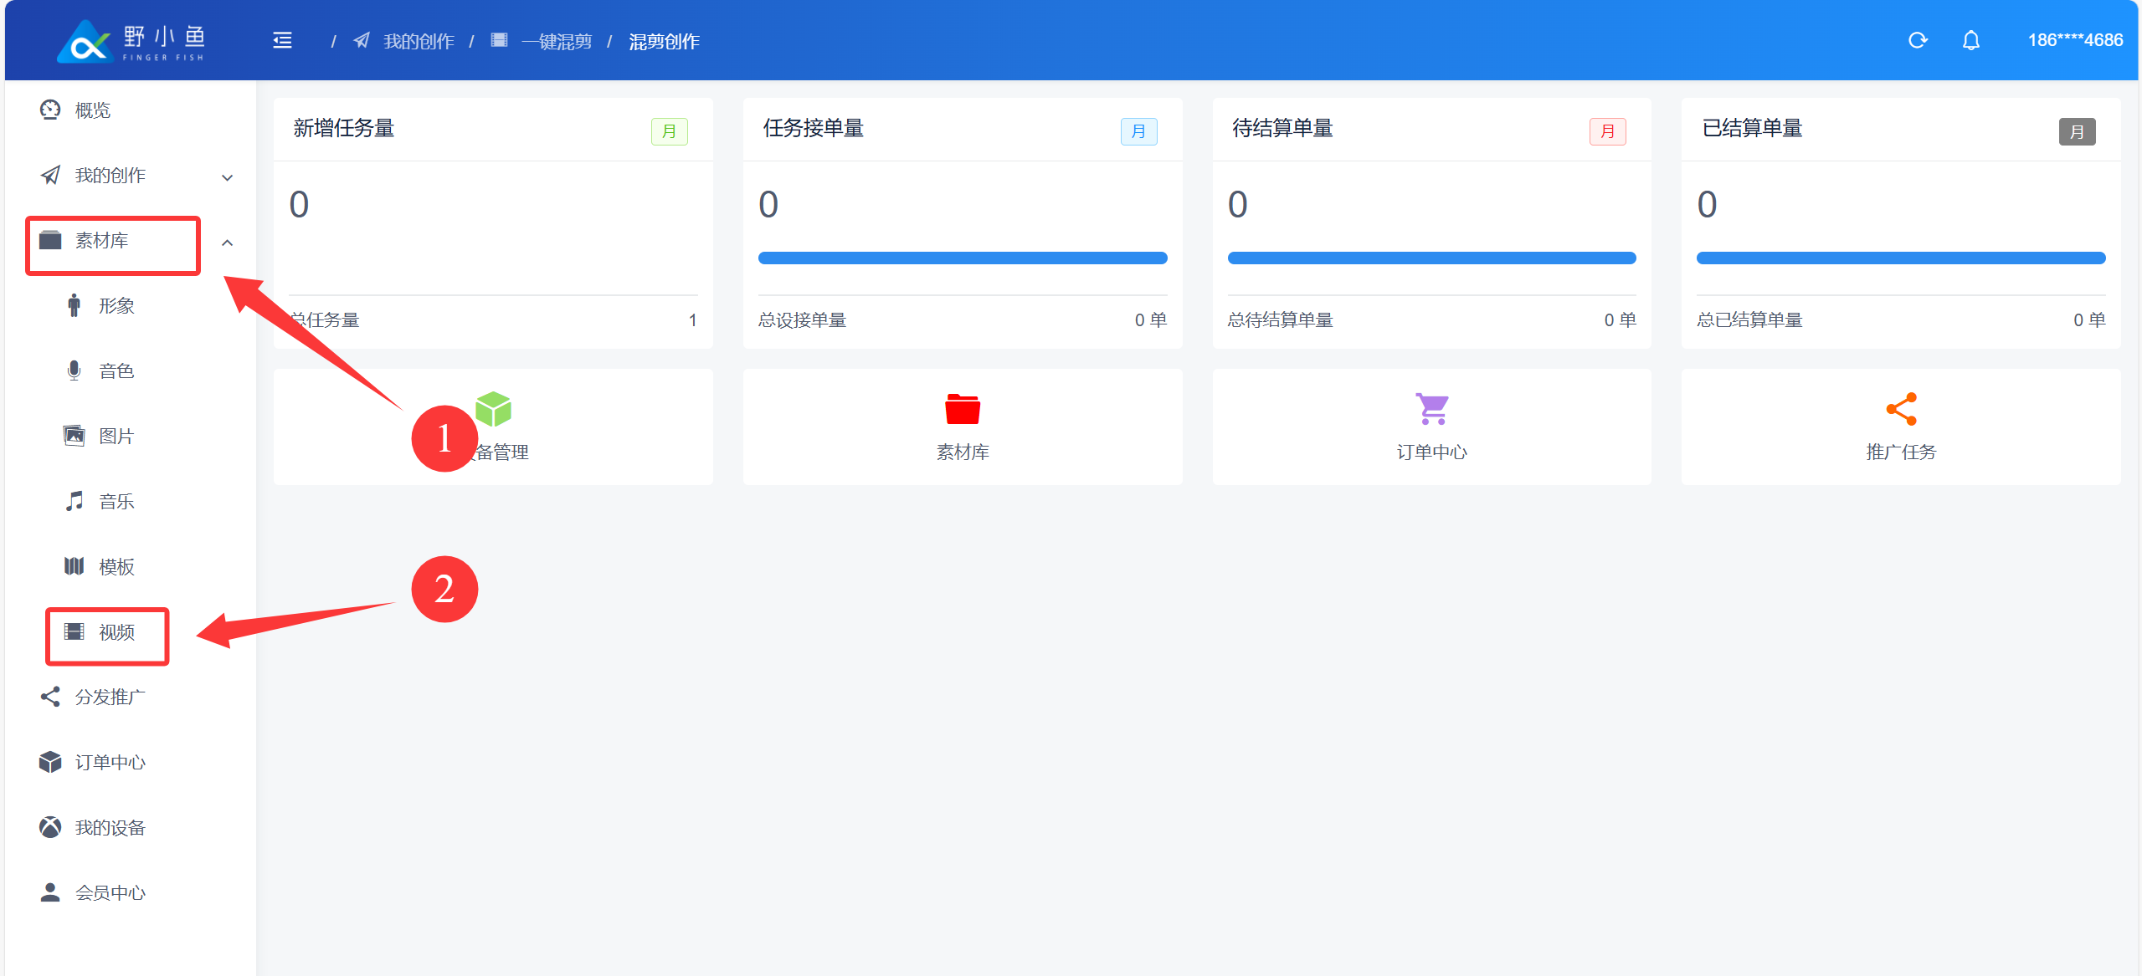Click the refresh icon in header
Screen dimensions: 2142x976
click(1917, 40)
